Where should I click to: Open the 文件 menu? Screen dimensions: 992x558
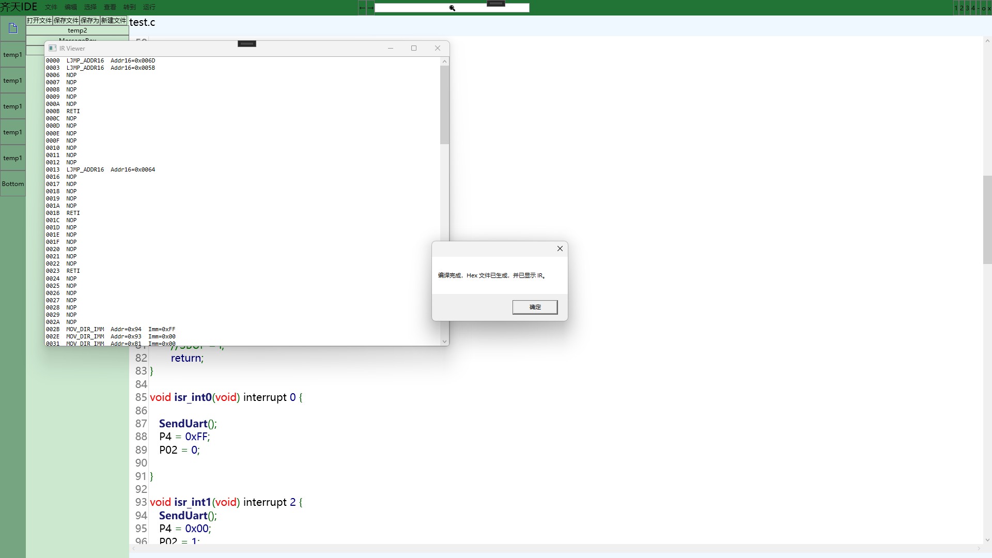click(51, 7)
